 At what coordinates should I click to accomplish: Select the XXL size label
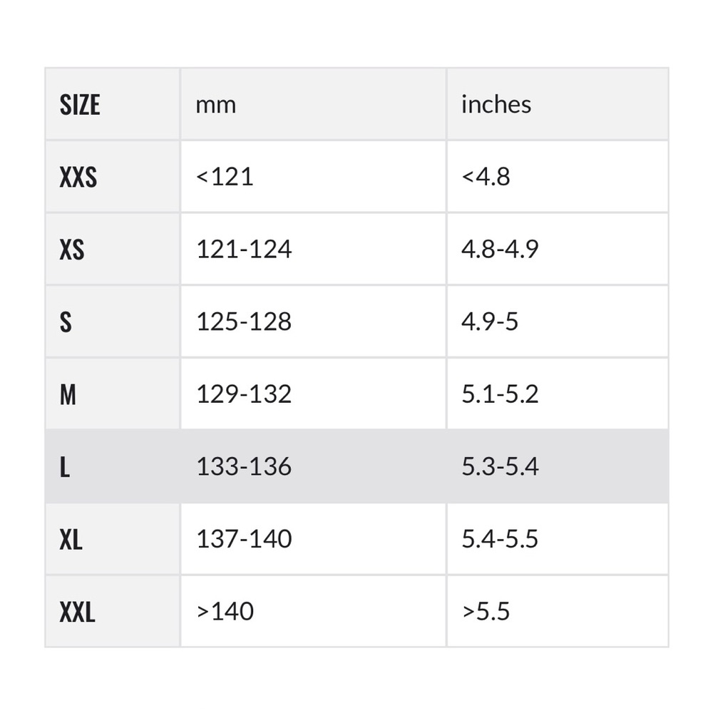[77, 612]
